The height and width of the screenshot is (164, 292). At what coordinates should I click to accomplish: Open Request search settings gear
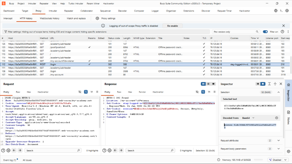tap(8, 151)
